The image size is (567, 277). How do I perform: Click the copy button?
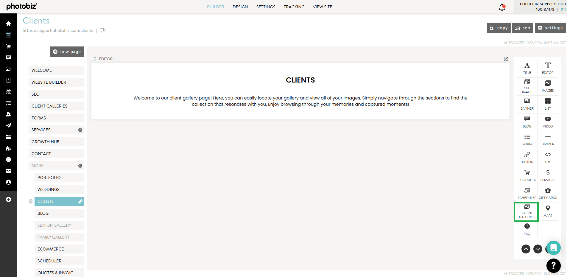(x=499, y=28)
